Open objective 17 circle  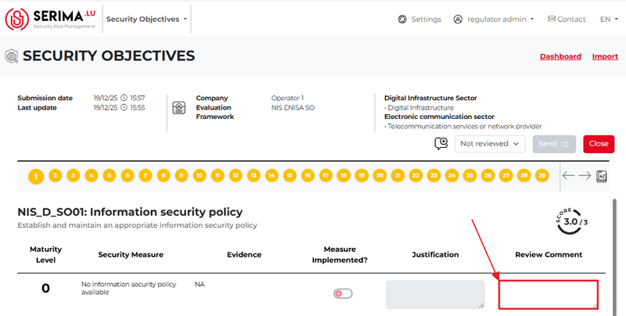326,175
